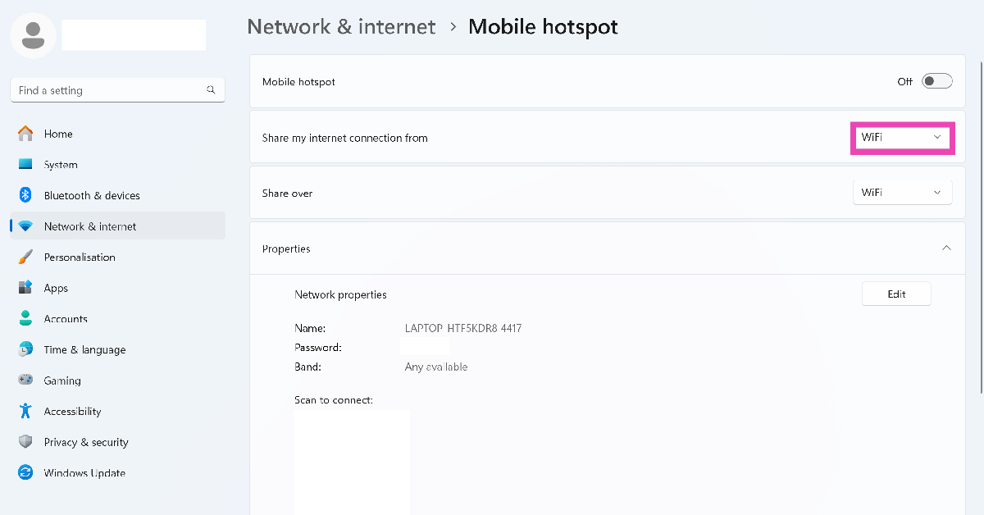Click Edit for Network properties
984x515 pixels.
896,294
